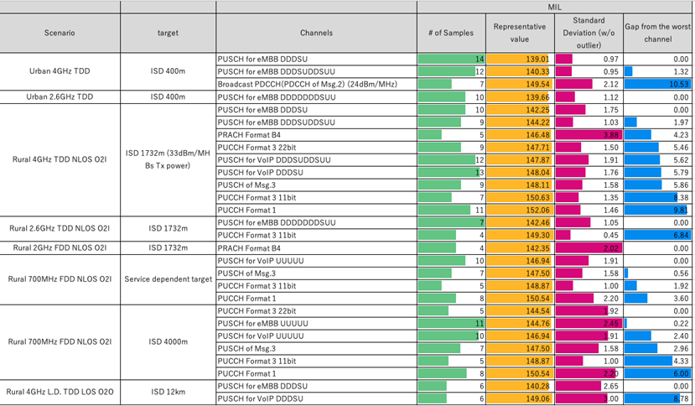Select the Rural 2GHz FDD NLOS O2I cell
The image size is (695, 406).
[60, 248]
